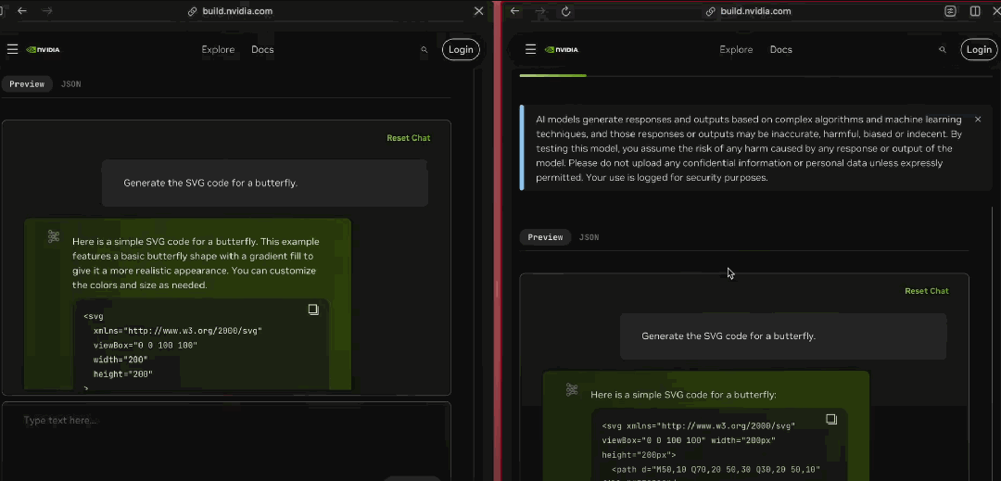Select JSON tab in the right window

click(589, 237)
